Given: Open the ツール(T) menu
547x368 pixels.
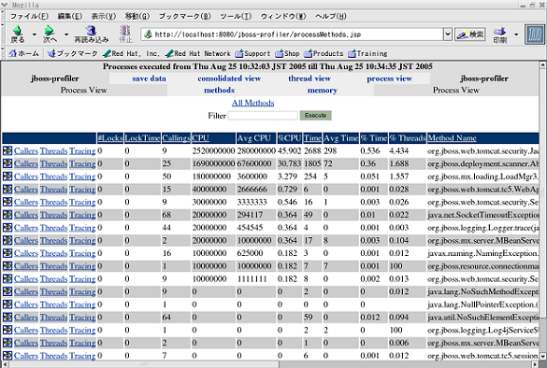Looking at the screenshot, I should pyautogui.click(x=236, y=16).
